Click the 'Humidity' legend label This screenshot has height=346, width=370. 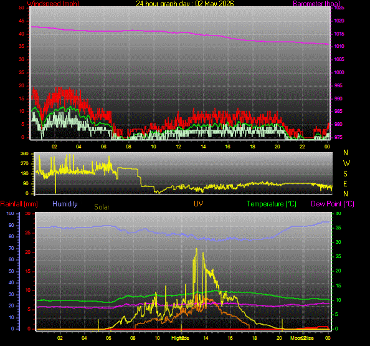pos(65,204)
